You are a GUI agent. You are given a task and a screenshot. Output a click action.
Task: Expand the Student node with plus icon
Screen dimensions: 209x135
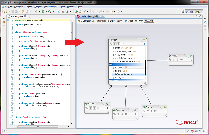pos(107,104)
